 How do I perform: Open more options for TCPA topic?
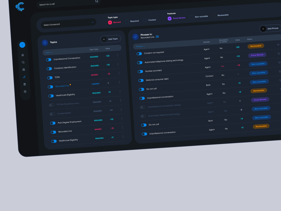click(119, 73)
